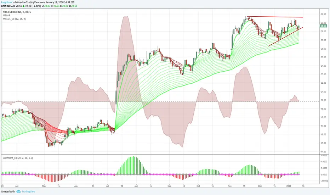Image resolution: width=330 pixels, height=195 pixels.
Task: Click the Dec label on the time axis
Action: pyautogui.click(x=260, y=186)
